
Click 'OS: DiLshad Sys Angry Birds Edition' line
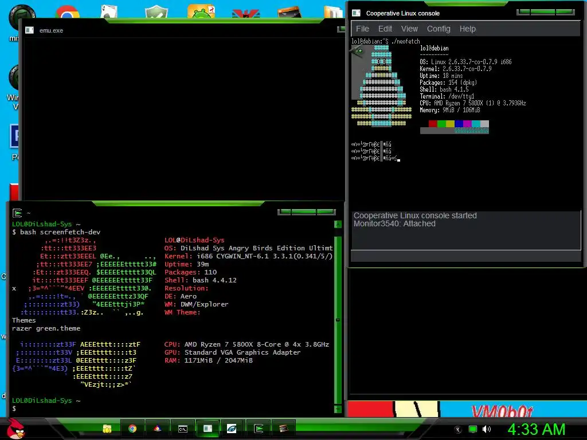(x=248, y=248)
